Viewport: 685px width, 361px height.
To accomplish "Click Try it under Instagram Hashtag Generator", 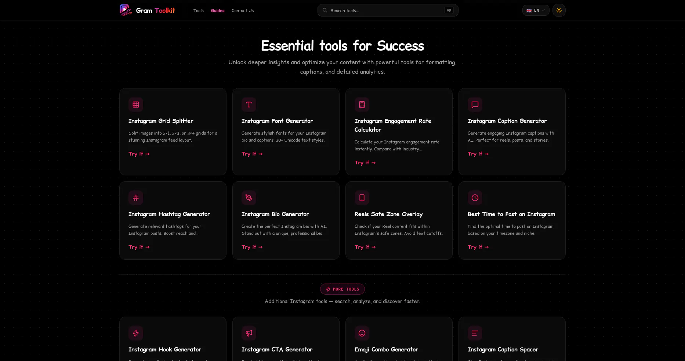I will pos(139,247).
